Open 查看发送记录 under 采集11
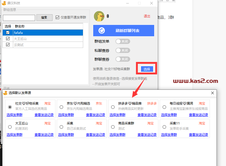226x166 pixels. click(199, 135)
